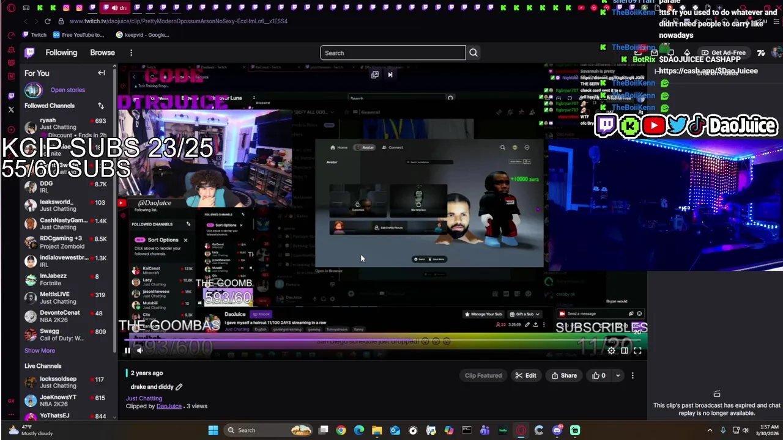Open Just Chatting category link

144,398
